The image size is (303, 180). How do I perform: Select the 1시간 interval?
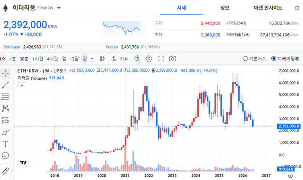pyautogui.click(x=38, y=59)
